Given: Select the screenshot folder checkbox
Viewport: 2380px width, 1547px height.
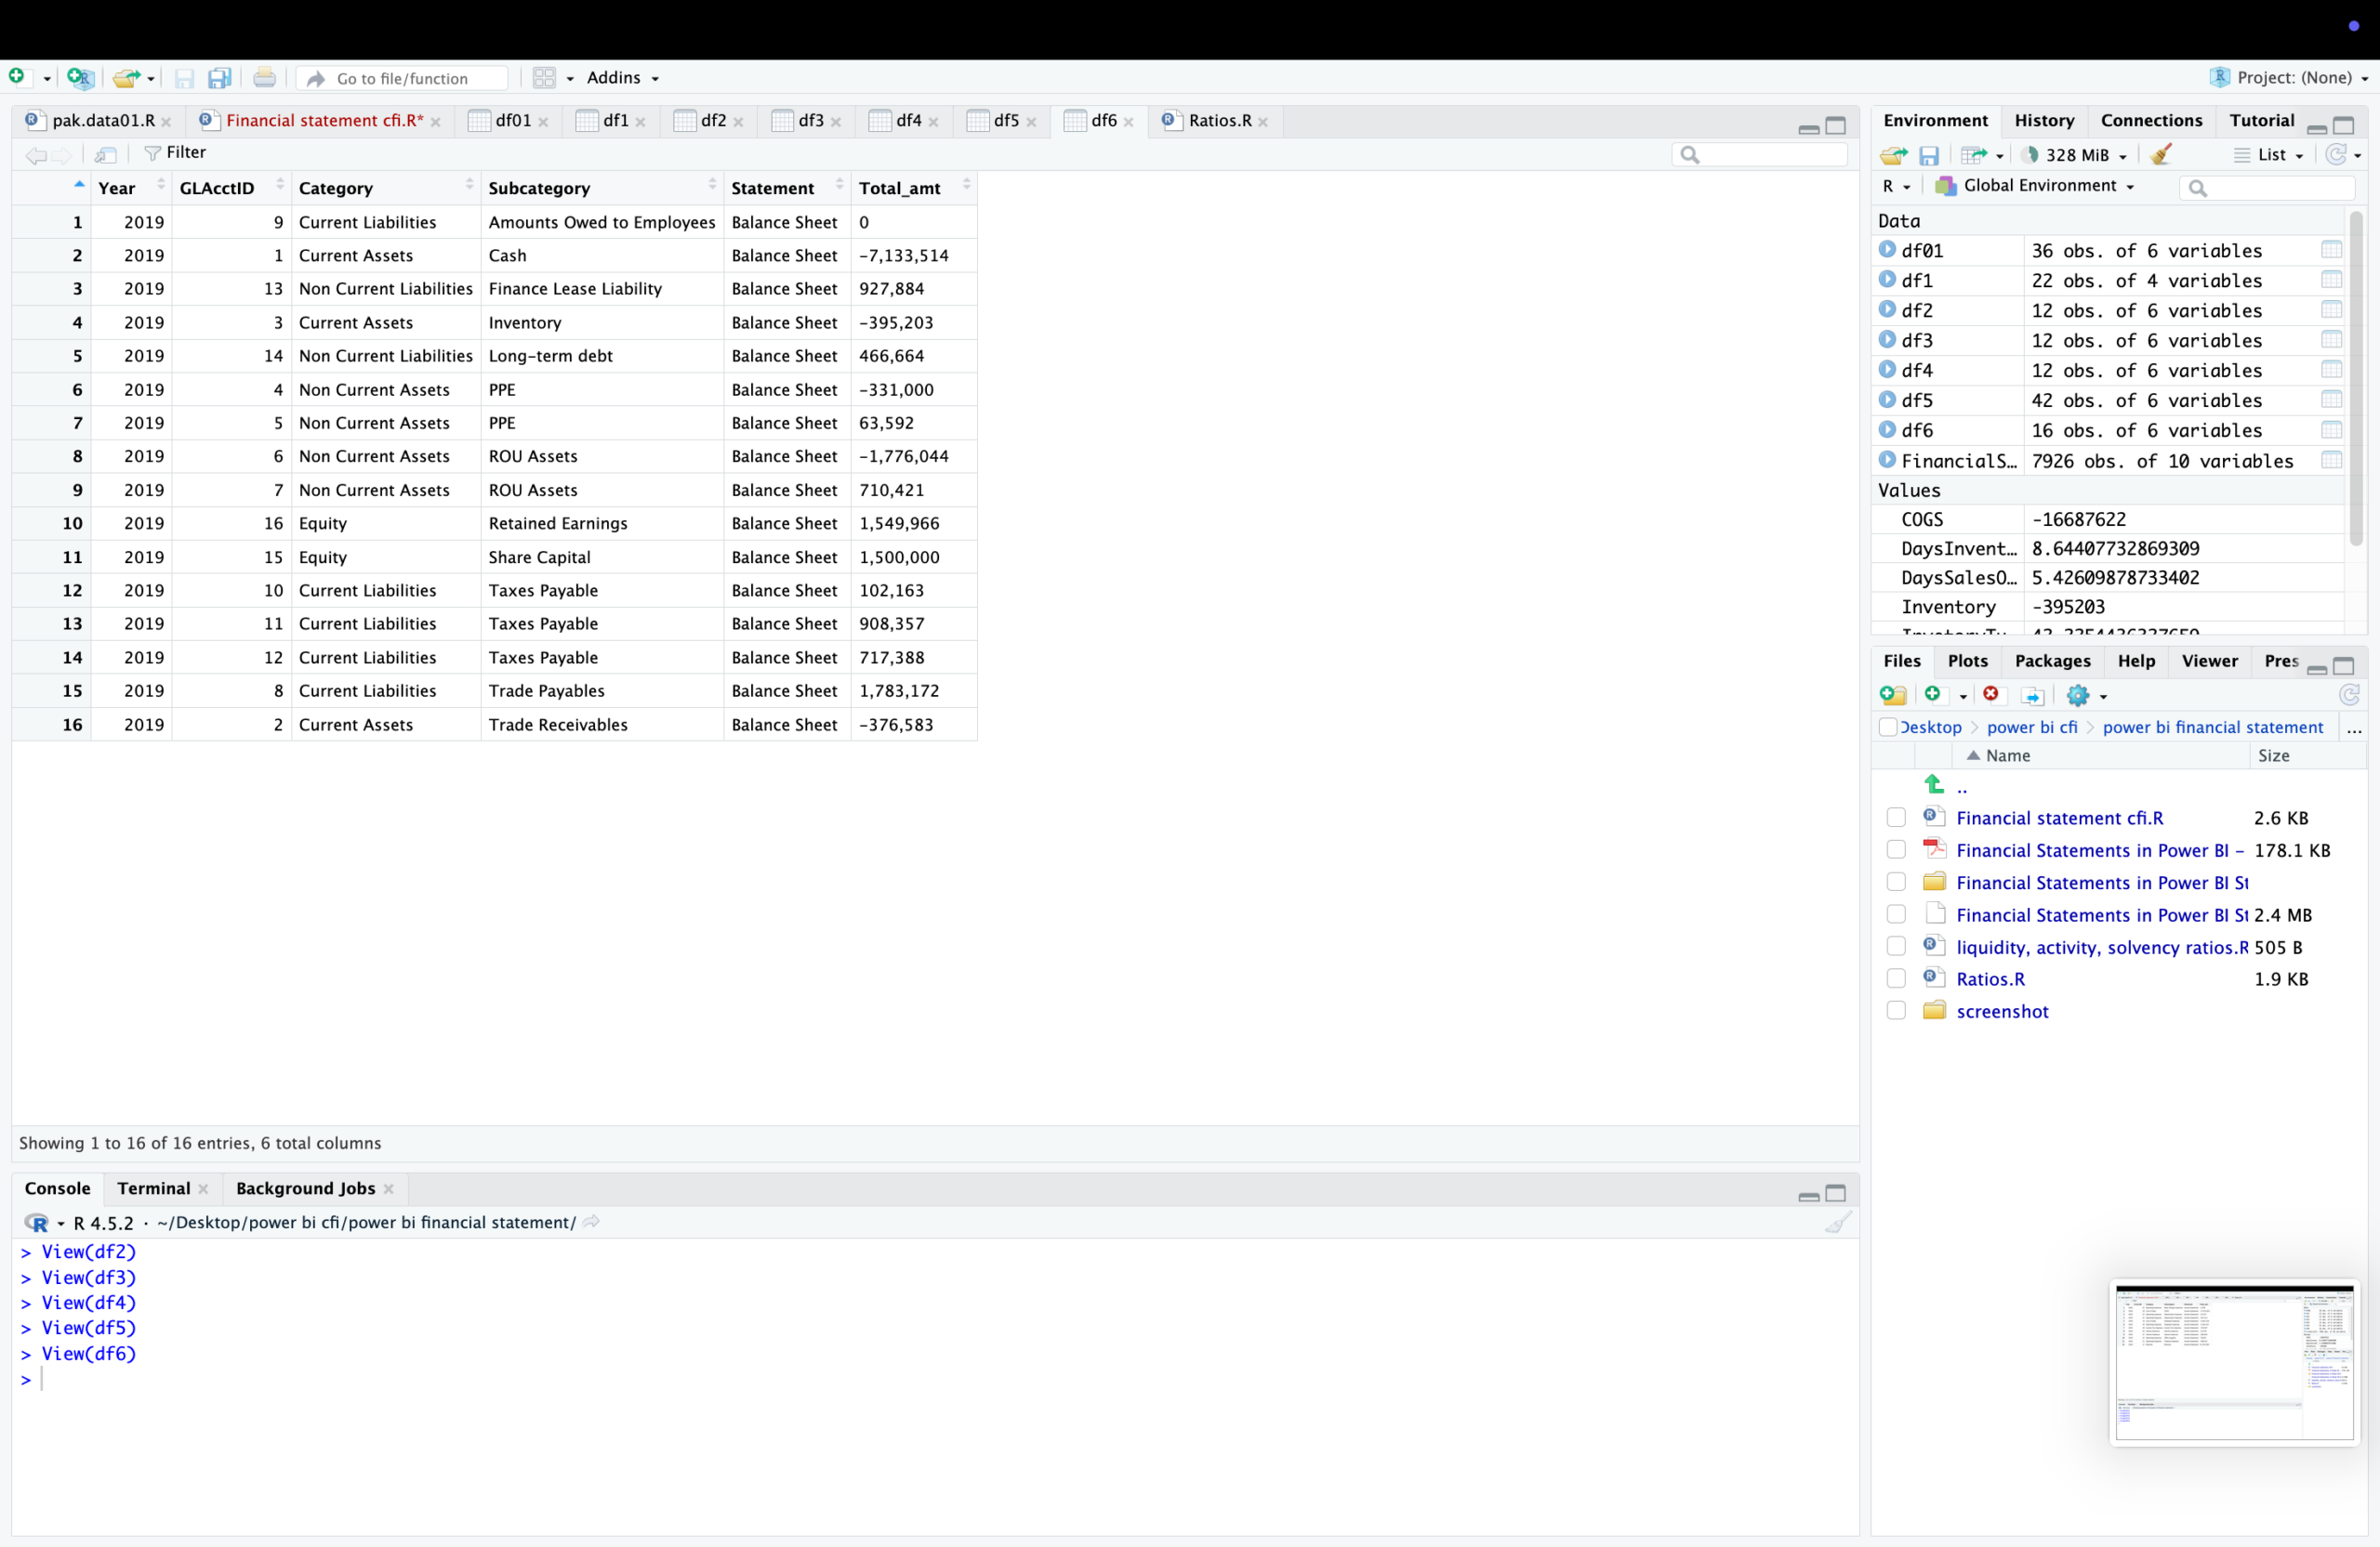Looking at the screenshot, I should coord(1896,1010).
